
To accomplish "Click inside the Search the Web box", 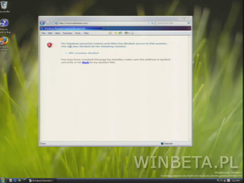I will click(x=171, y=23).
